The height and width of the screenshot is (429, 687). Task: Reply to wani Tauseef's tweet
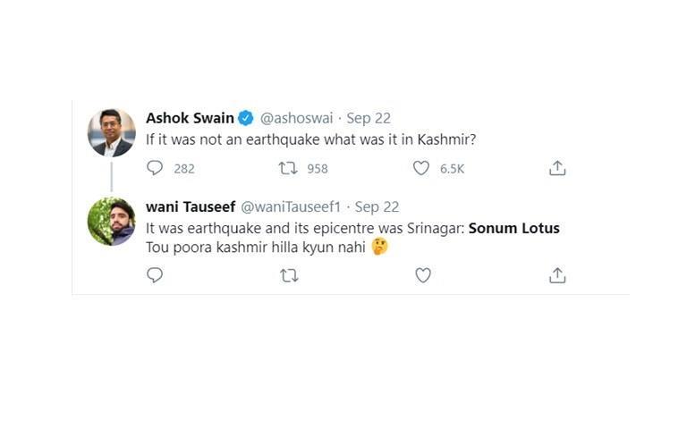tap(155, 275)
